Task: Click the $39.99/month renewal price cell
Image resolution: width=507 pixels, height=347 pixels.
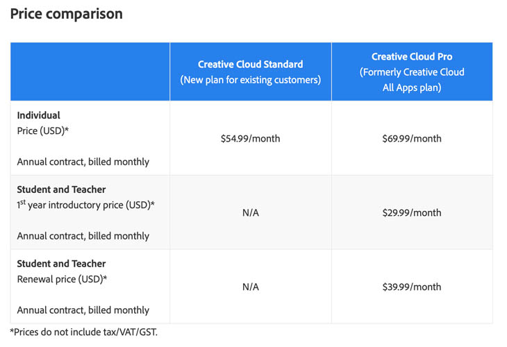Action: (x=412, y=287)
